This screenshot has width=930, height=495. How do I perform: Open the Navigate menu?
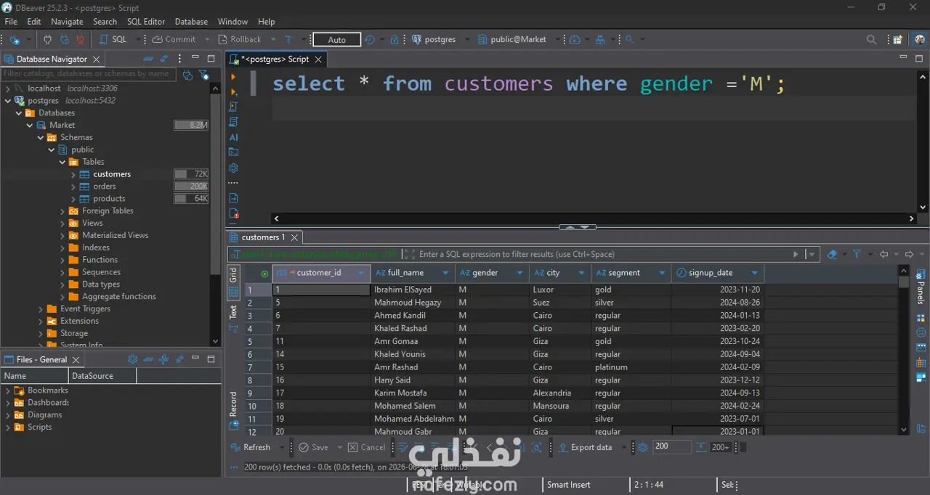pyautogui.click(x=67, y=22)
